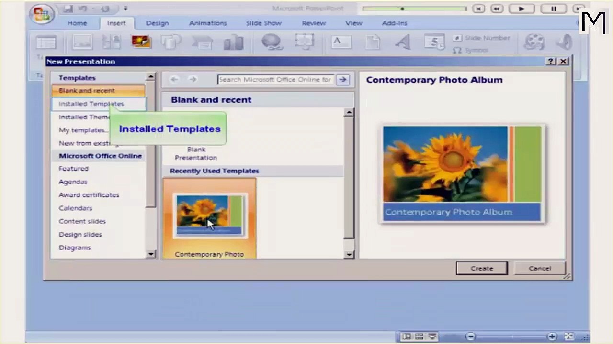
Task: Open the View ribbon tab
Action: pos(354,23)
